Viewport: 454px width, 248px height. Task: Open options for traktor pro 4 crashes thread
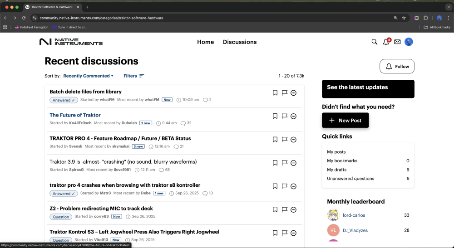tap(294, 186)
